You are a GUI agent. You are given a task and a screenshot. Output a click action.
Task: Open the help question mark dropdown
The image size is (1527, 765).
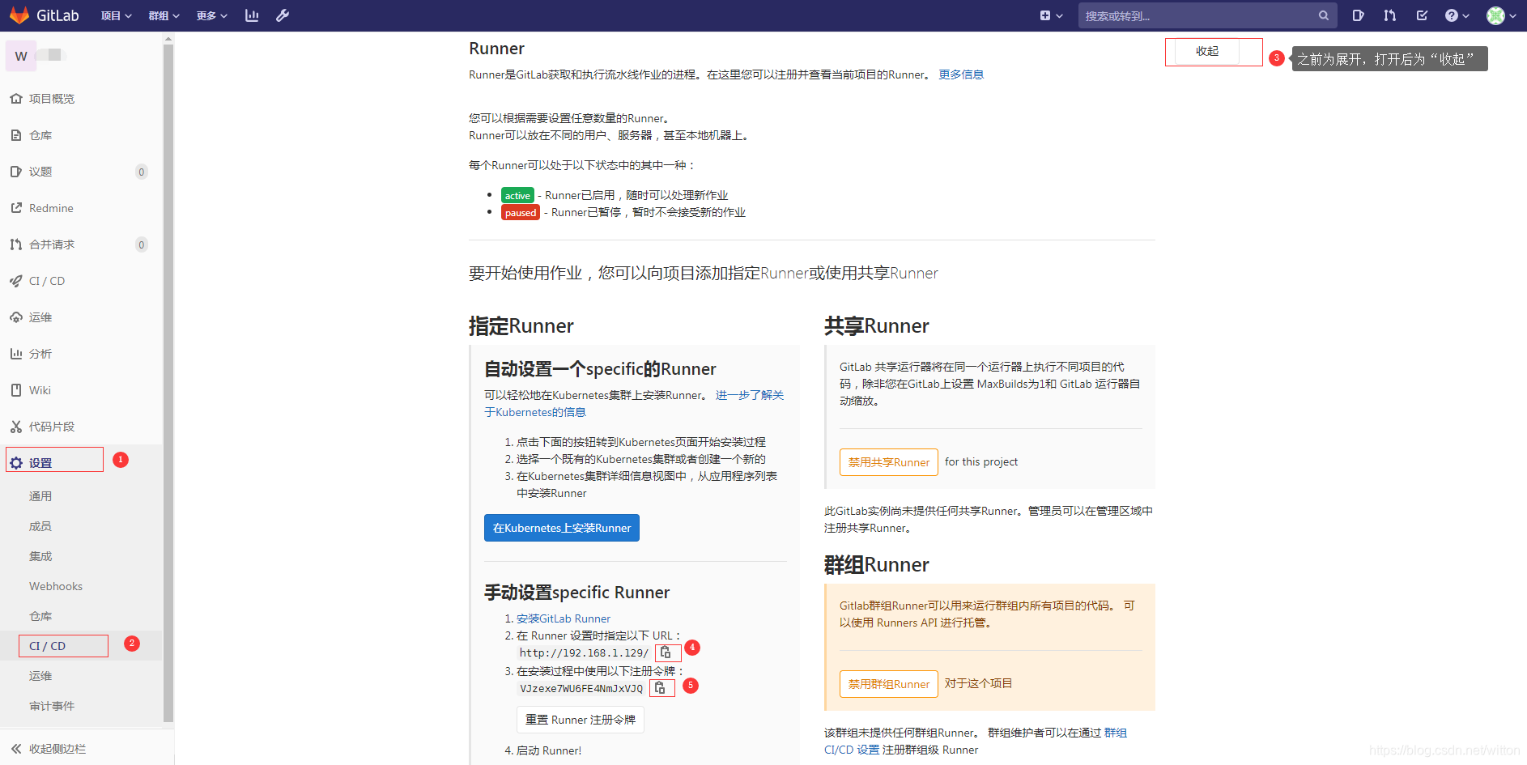pyautogui.click(x=1457, y=15)
